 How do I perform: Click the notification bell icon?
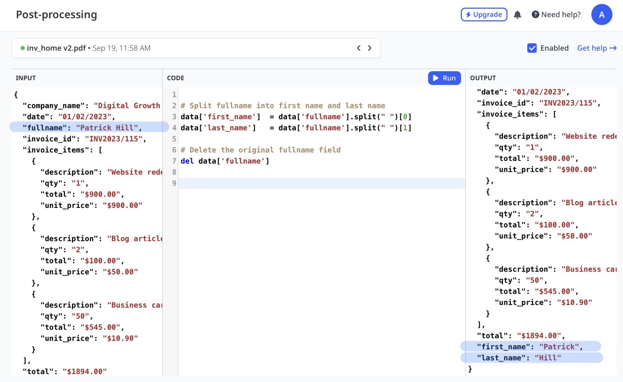point(517,14)
